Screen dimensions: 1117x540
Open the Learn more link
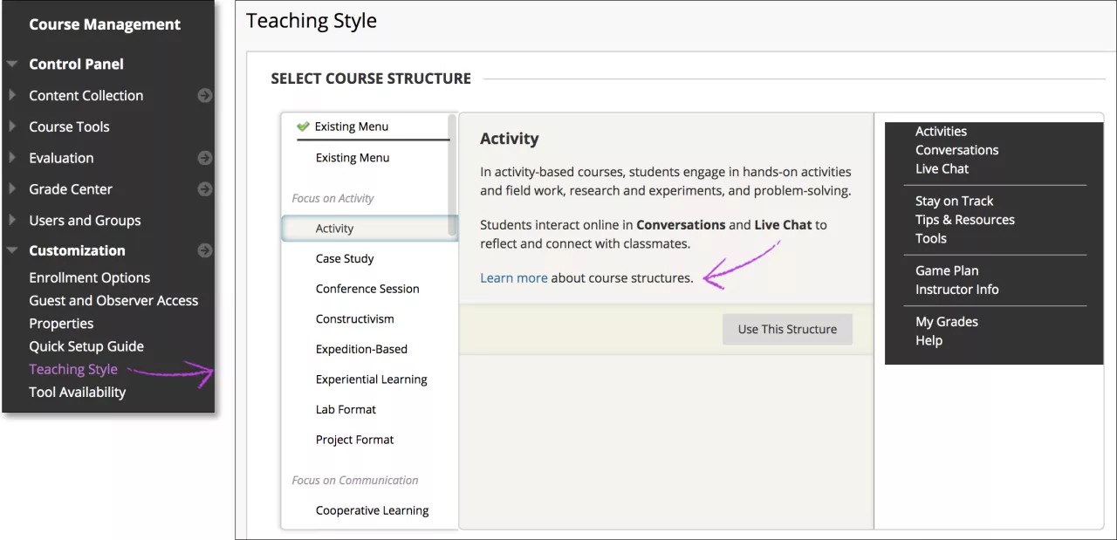tap(513, 278)
